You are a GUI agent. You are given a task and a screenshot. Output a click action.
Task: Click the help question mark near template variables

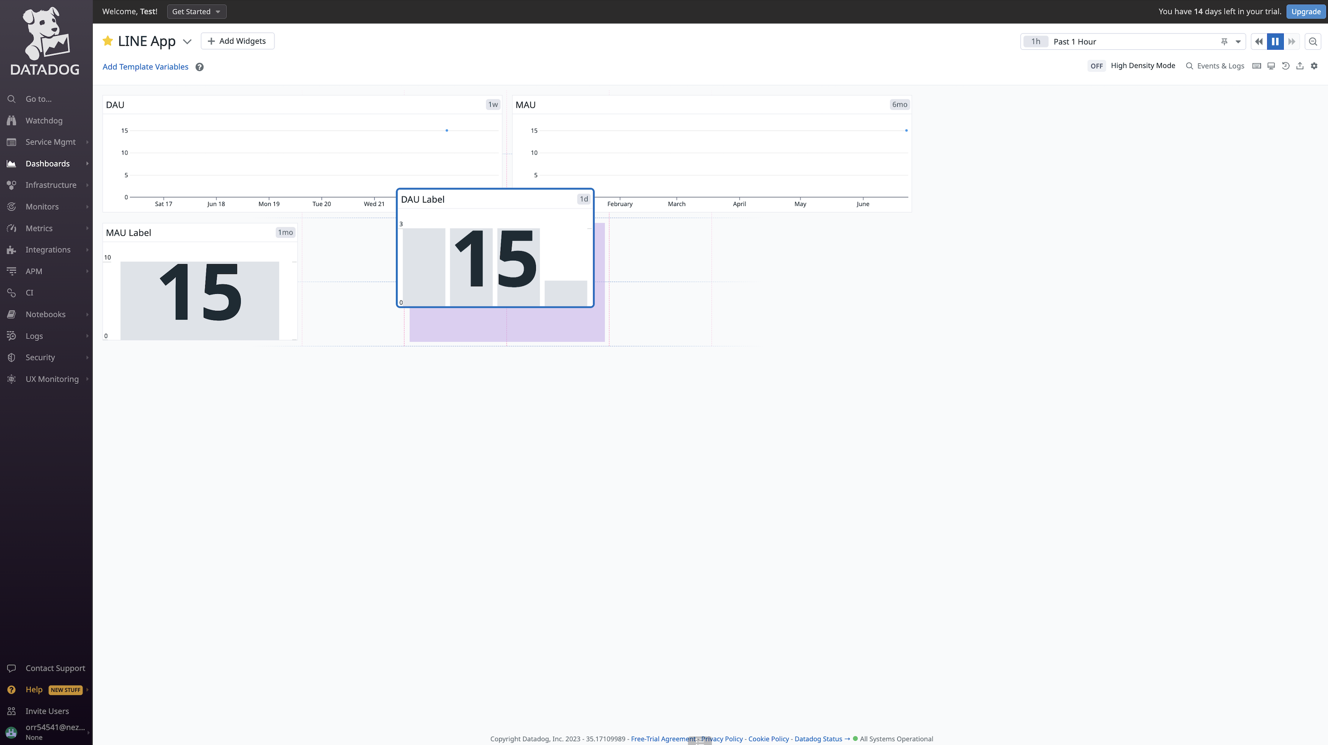point(200,67)
